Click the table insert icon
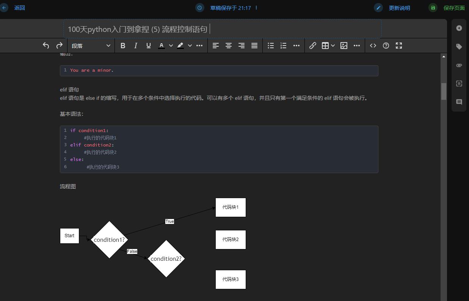The image size is (469, 301). coord(325,46)
